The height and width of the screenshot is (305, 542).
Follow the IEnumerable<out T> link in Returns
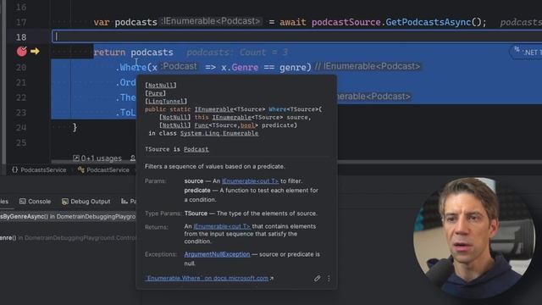(x=222, y=226)
